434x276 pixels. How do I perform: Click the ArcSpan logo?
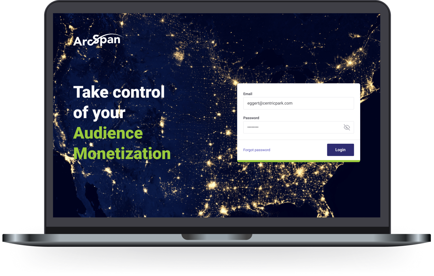97,41
